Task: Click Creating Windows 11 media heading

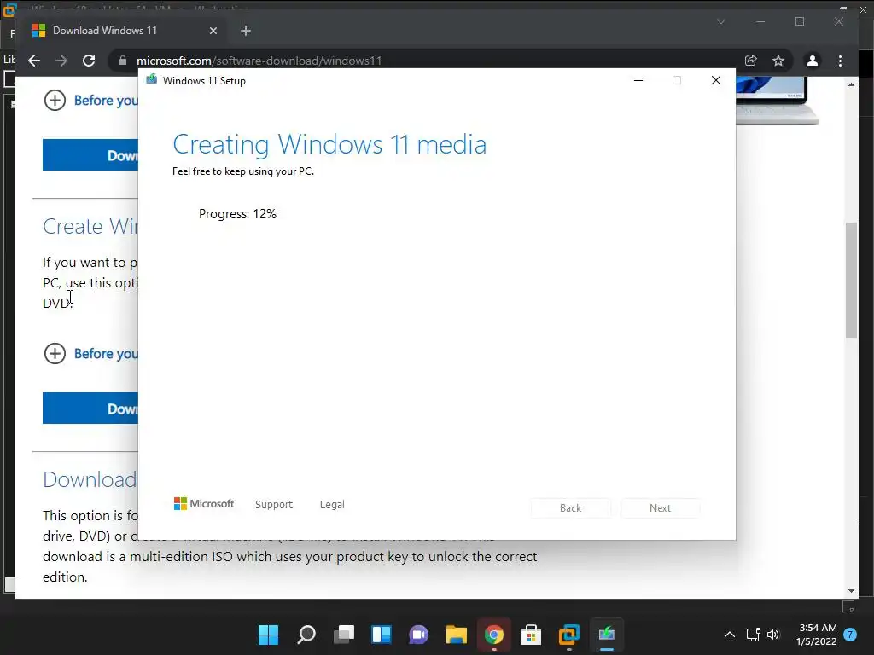Action: coord(329,144)
